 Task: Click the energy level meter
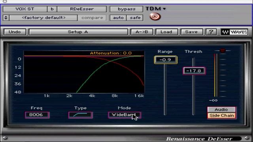tap(216, 75)
